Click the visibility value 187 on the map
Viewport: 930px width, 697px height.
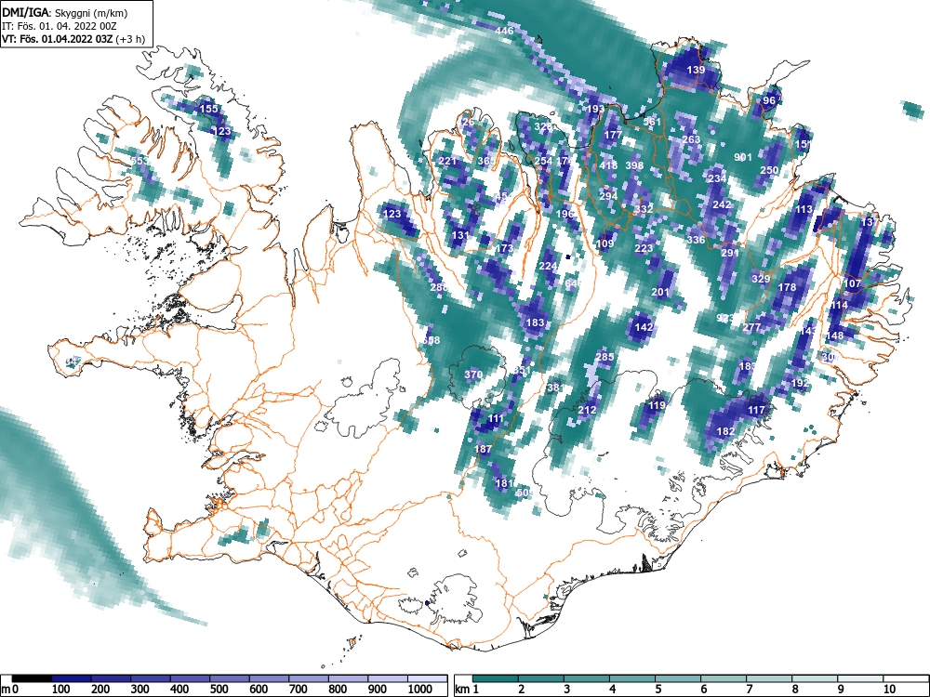tap(483, 449)
